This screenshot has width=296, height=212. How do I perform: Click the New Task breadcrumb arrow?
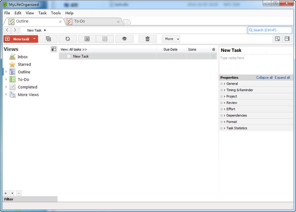coord(45,30)
